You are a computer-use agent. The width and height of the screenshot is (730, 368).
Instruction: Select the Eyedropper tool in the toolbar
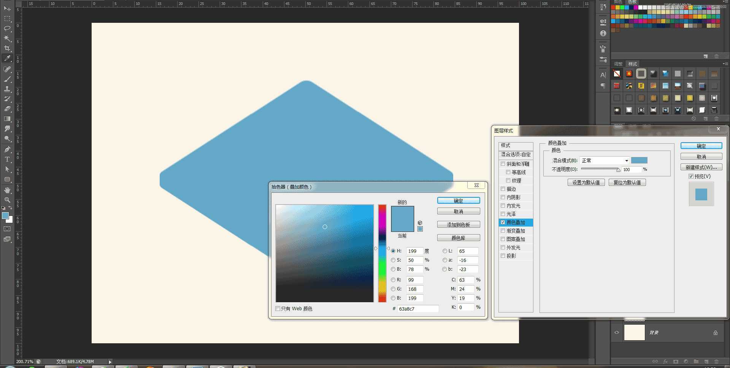pyautogui.click(x=7, y=58)
